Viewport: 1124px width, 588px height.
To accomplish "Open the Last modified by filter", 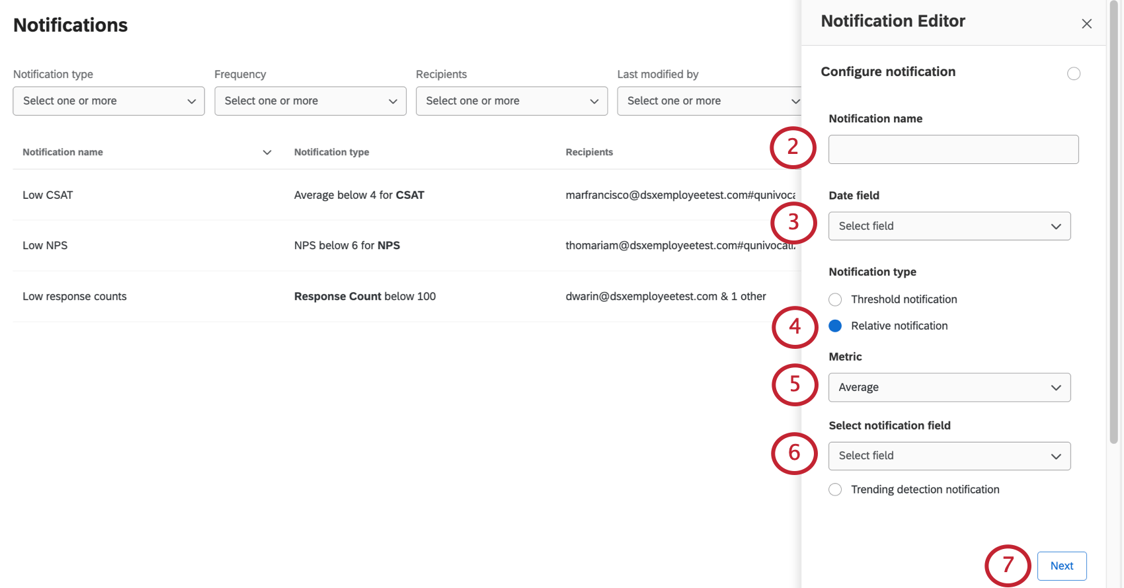I will pos(709,101).
